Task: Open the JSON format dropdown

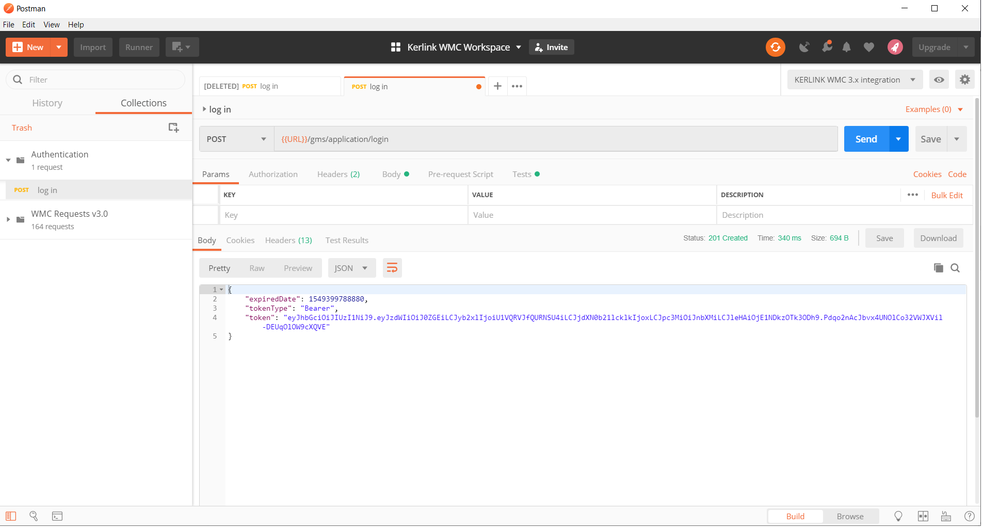Action: 351,268
